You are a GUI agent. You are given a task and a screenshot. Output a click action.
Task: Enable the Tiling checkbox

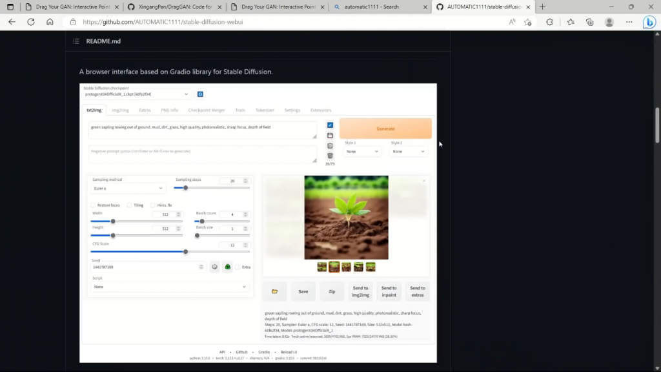coord(129,205)
